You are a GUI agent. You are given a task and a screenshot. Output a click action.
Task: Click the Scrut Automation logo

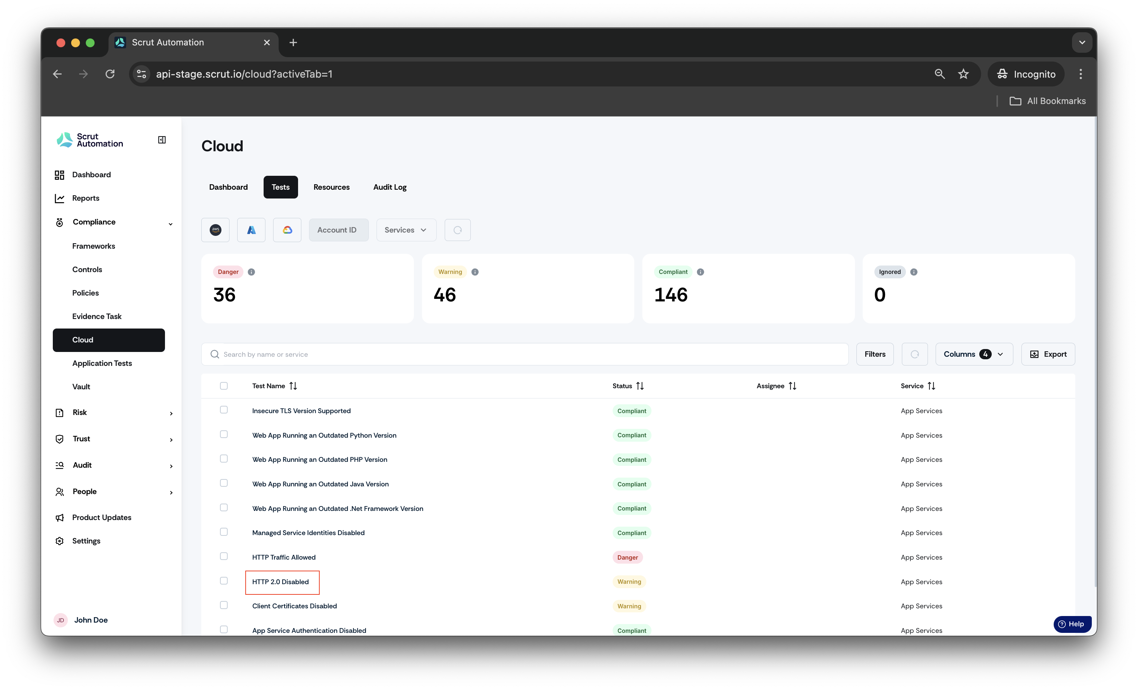pos(90,140)
